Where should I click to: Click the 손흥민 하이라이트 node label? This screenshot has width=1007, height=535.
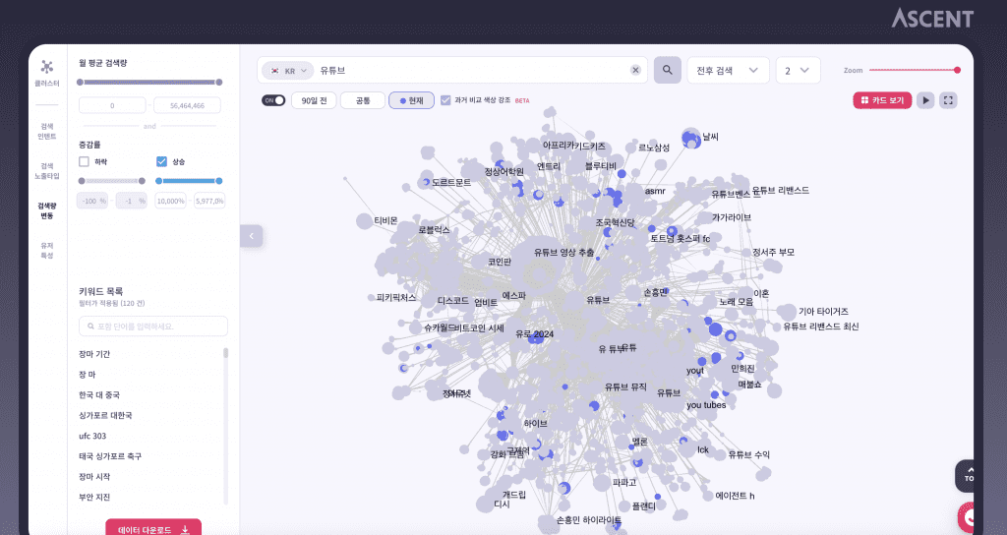click(589, 520)
